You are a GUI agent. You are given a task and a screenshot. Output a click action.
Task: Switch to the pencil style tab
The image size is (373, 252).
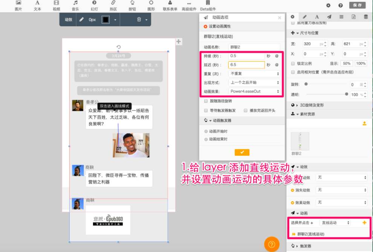[304, 17]
